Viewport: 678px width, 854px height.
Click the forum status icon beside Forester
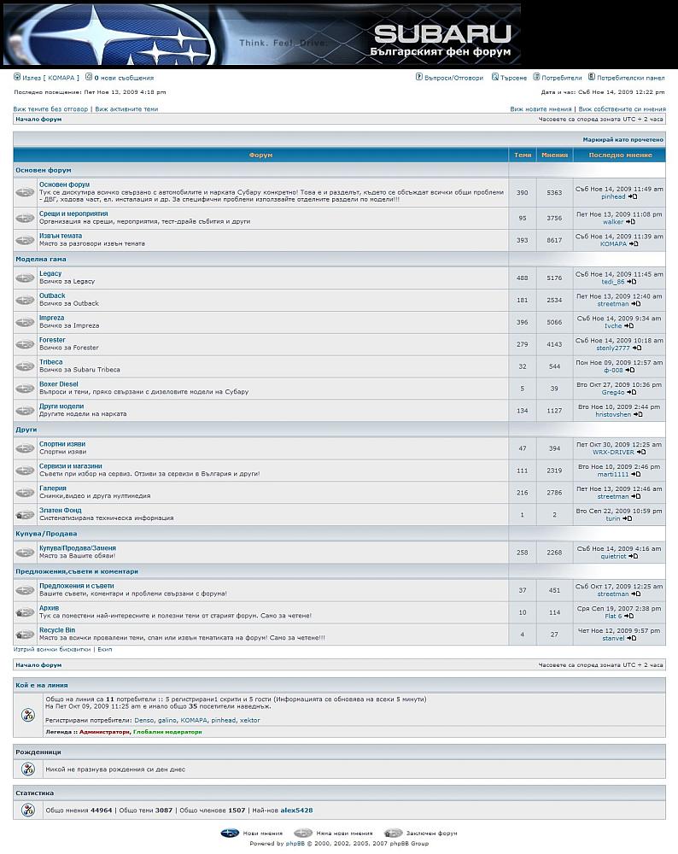pyautogui.click(x=25, y=344)
